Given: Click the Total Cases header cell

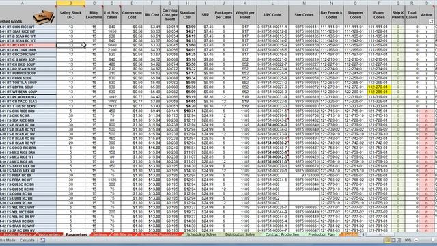Looking at the screenshot, I should point(412,15).
